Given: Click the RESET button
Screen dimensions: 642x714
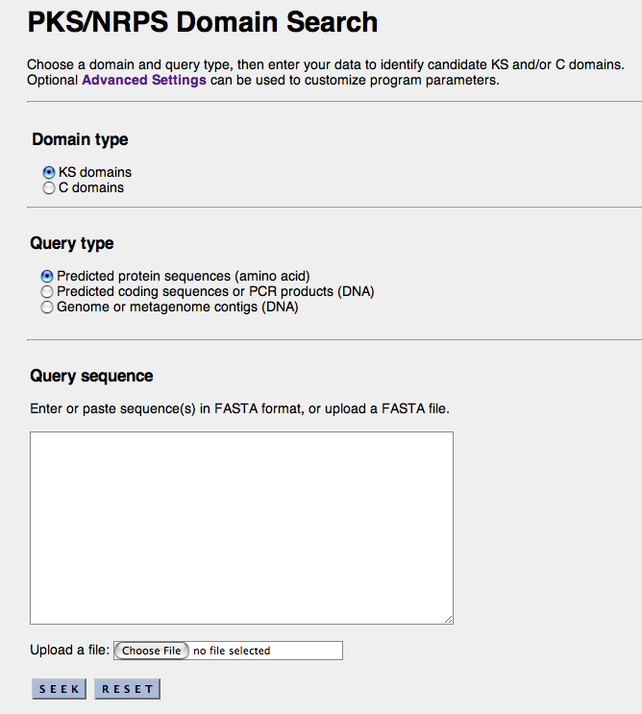Looking at the screenshot, I should pos(128,689).
